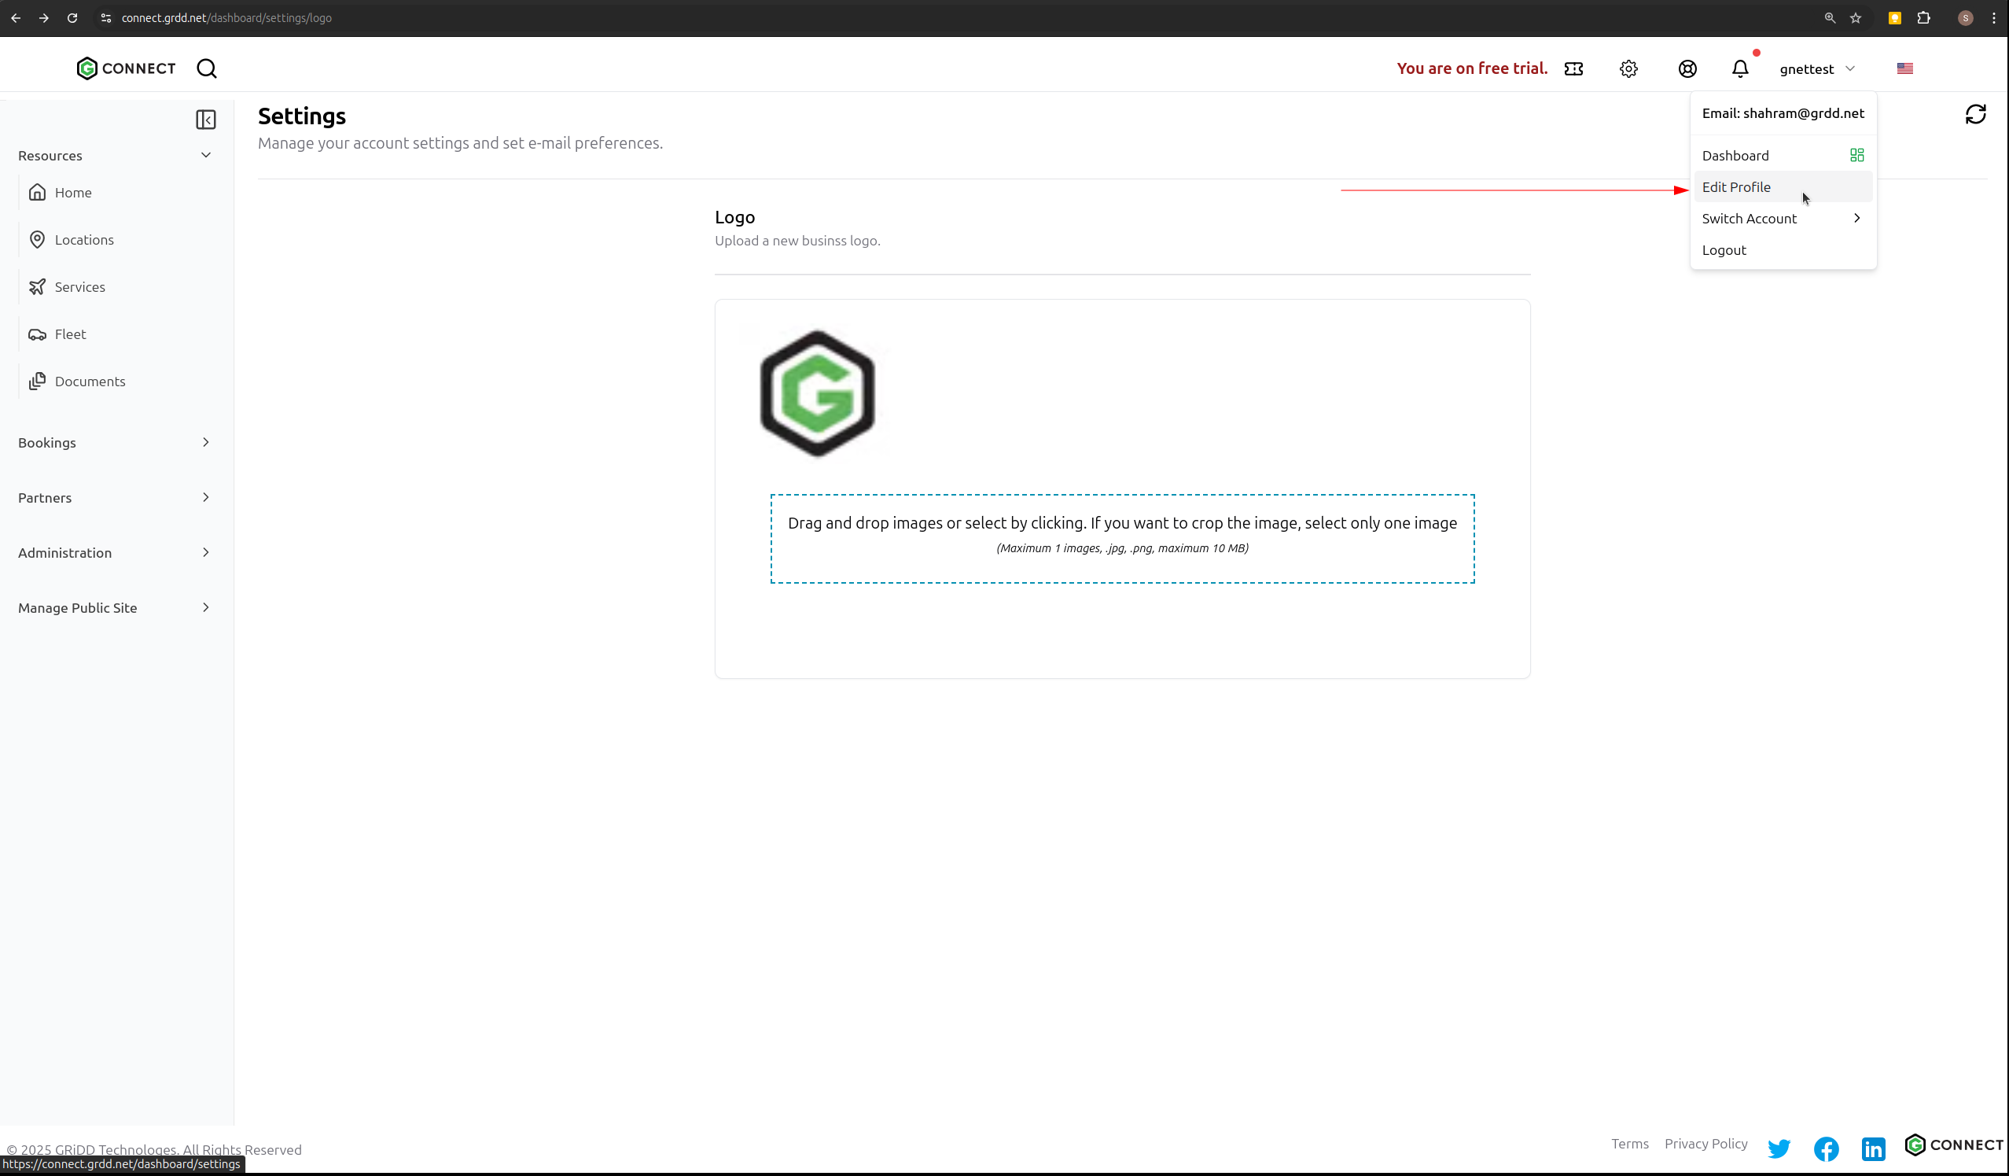Click the search magnifier icon in header
The image size is (2009, 1176).
(207, 68)
